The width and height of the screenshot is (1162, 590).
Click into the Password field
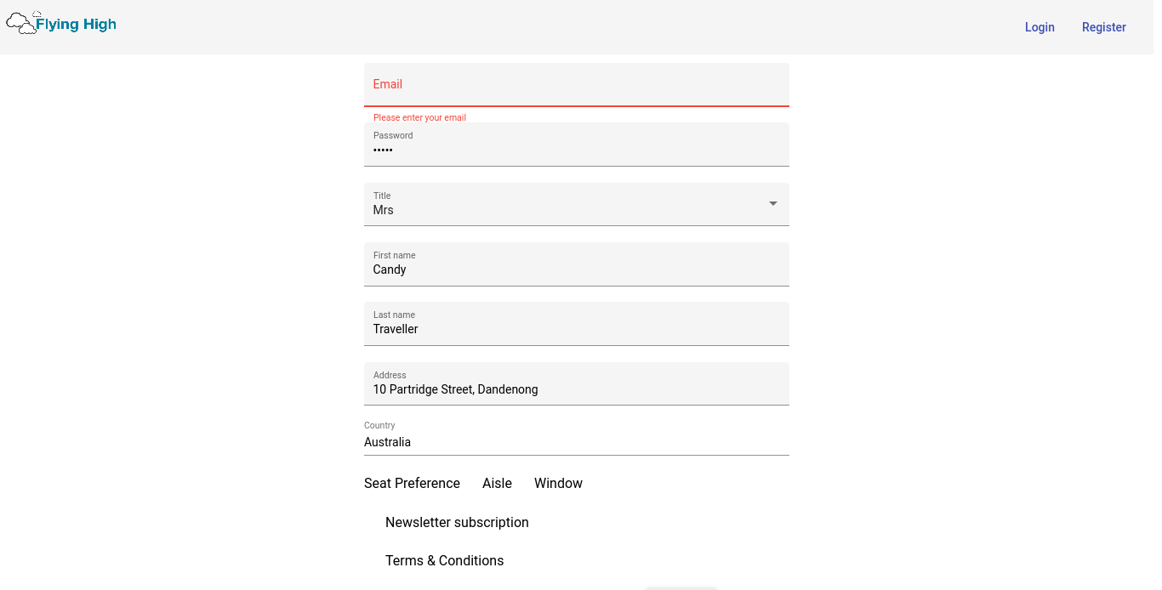577,150
